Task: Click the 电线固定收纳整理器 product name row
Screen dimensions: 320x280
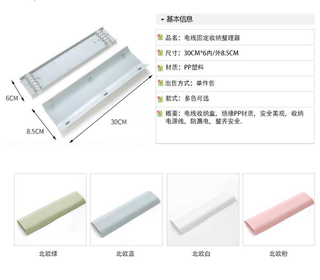Action: tap(235, 37)
